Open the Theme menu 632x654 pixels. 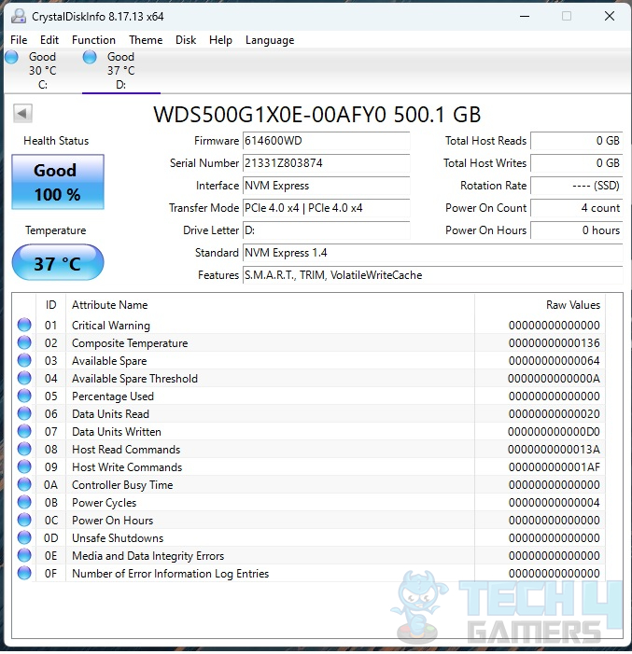146,40
